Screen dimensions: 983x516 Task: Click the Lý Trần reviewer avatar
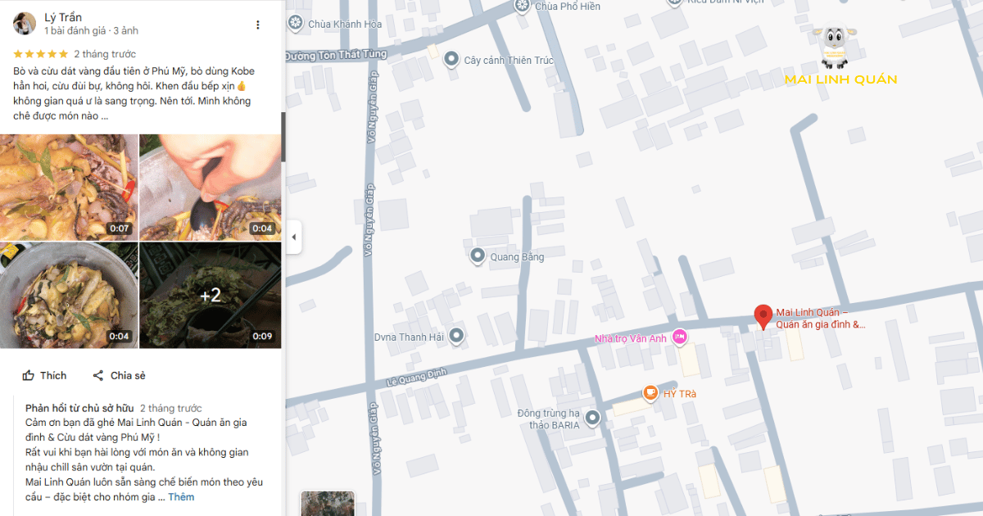point(25,24)
